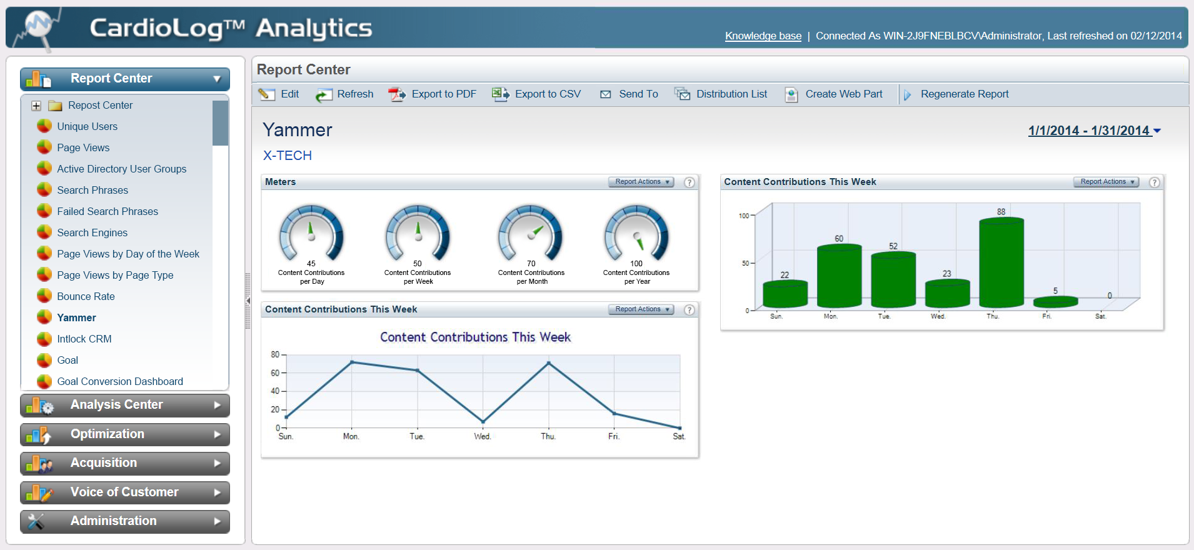
Task: Expand the Acquisition arrow
Action: coord(217,463)
